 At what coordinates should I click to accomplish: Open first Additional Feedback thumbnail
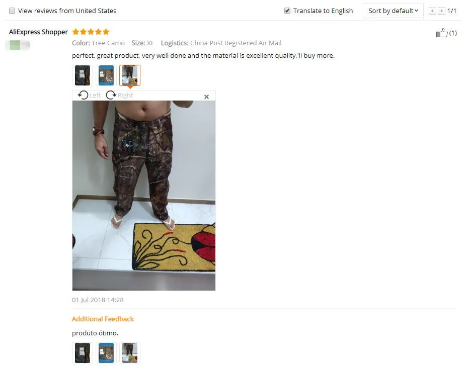point(82,352)
